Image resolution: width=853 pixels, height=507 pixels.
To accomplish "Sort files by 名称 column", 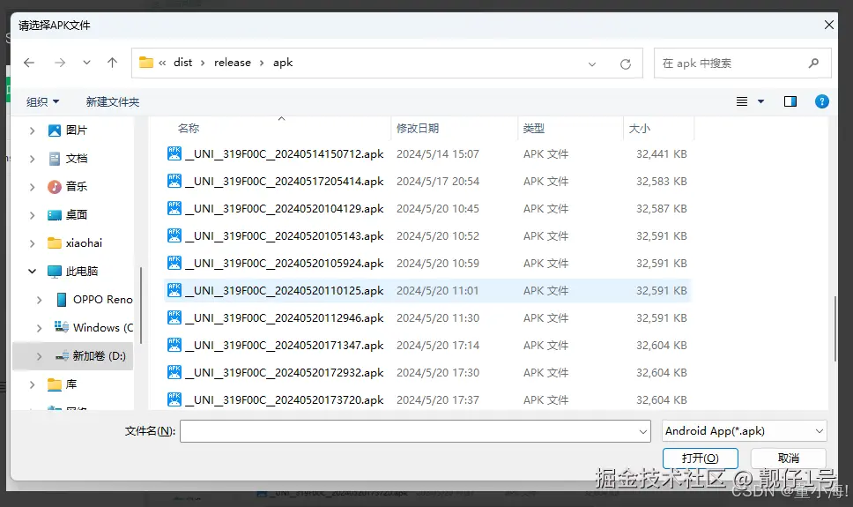I will pyautogui.click(x=189, y=128).
